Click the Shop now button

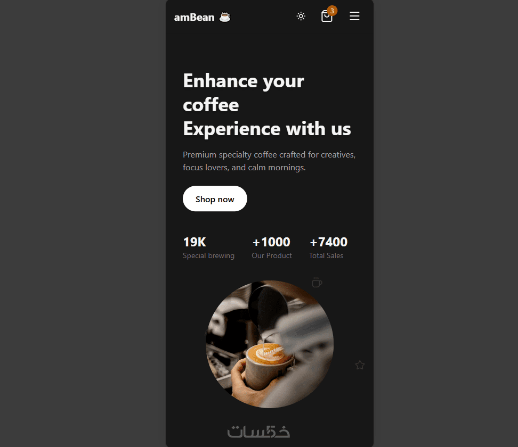tap(215, 198)
